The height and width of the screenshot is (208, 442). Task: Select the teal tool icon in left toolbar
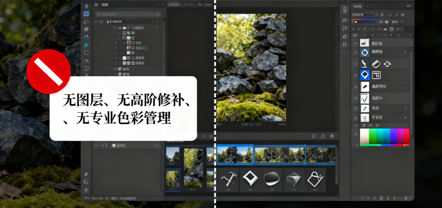click(86, 45)
